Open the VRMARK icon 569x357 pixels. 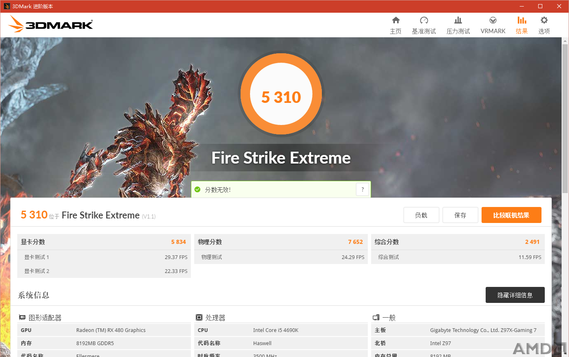point(493,20)
